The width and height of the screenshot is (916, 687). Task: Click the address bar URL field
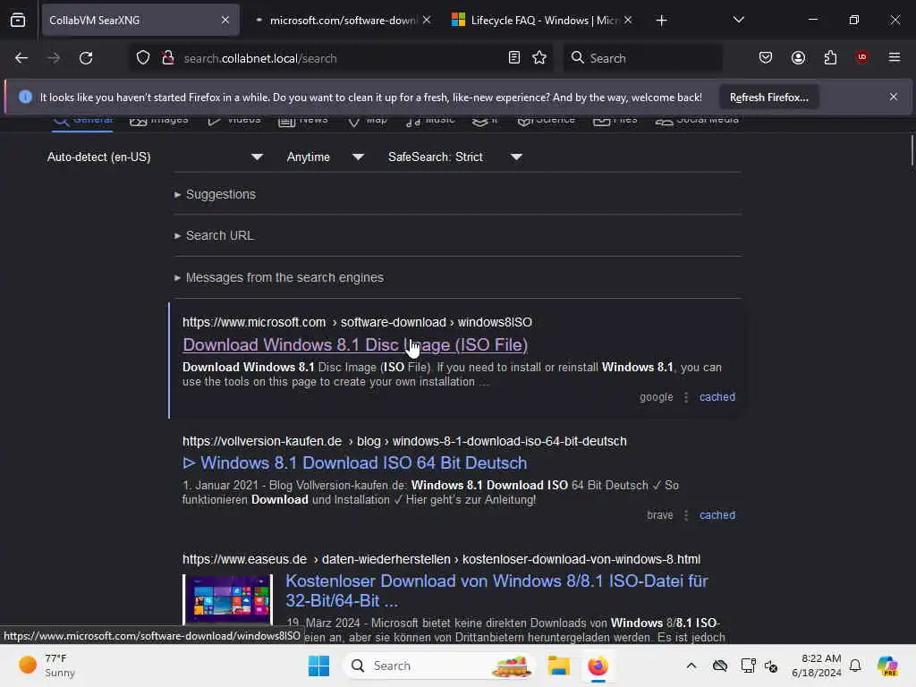[x=341, y=58]
